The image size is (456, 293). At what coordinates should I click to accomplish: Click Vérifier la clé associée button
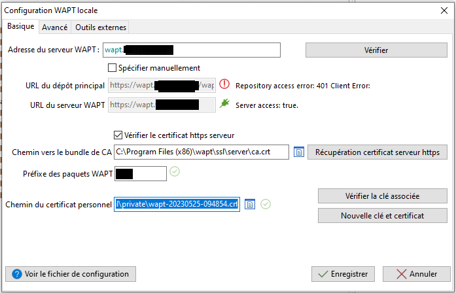point(383,196)
